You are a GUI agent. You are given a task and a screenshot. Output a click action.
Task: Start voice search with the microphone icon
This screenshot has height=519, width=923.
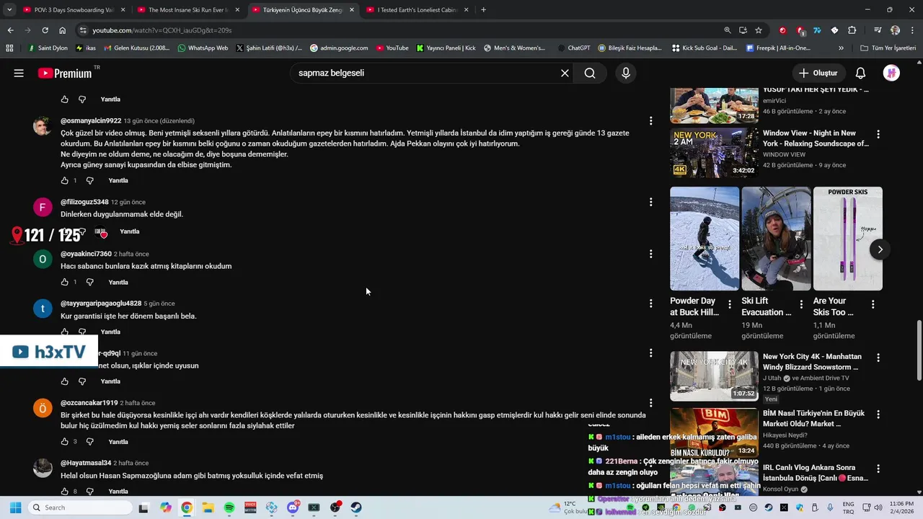(x=625, y=73)
